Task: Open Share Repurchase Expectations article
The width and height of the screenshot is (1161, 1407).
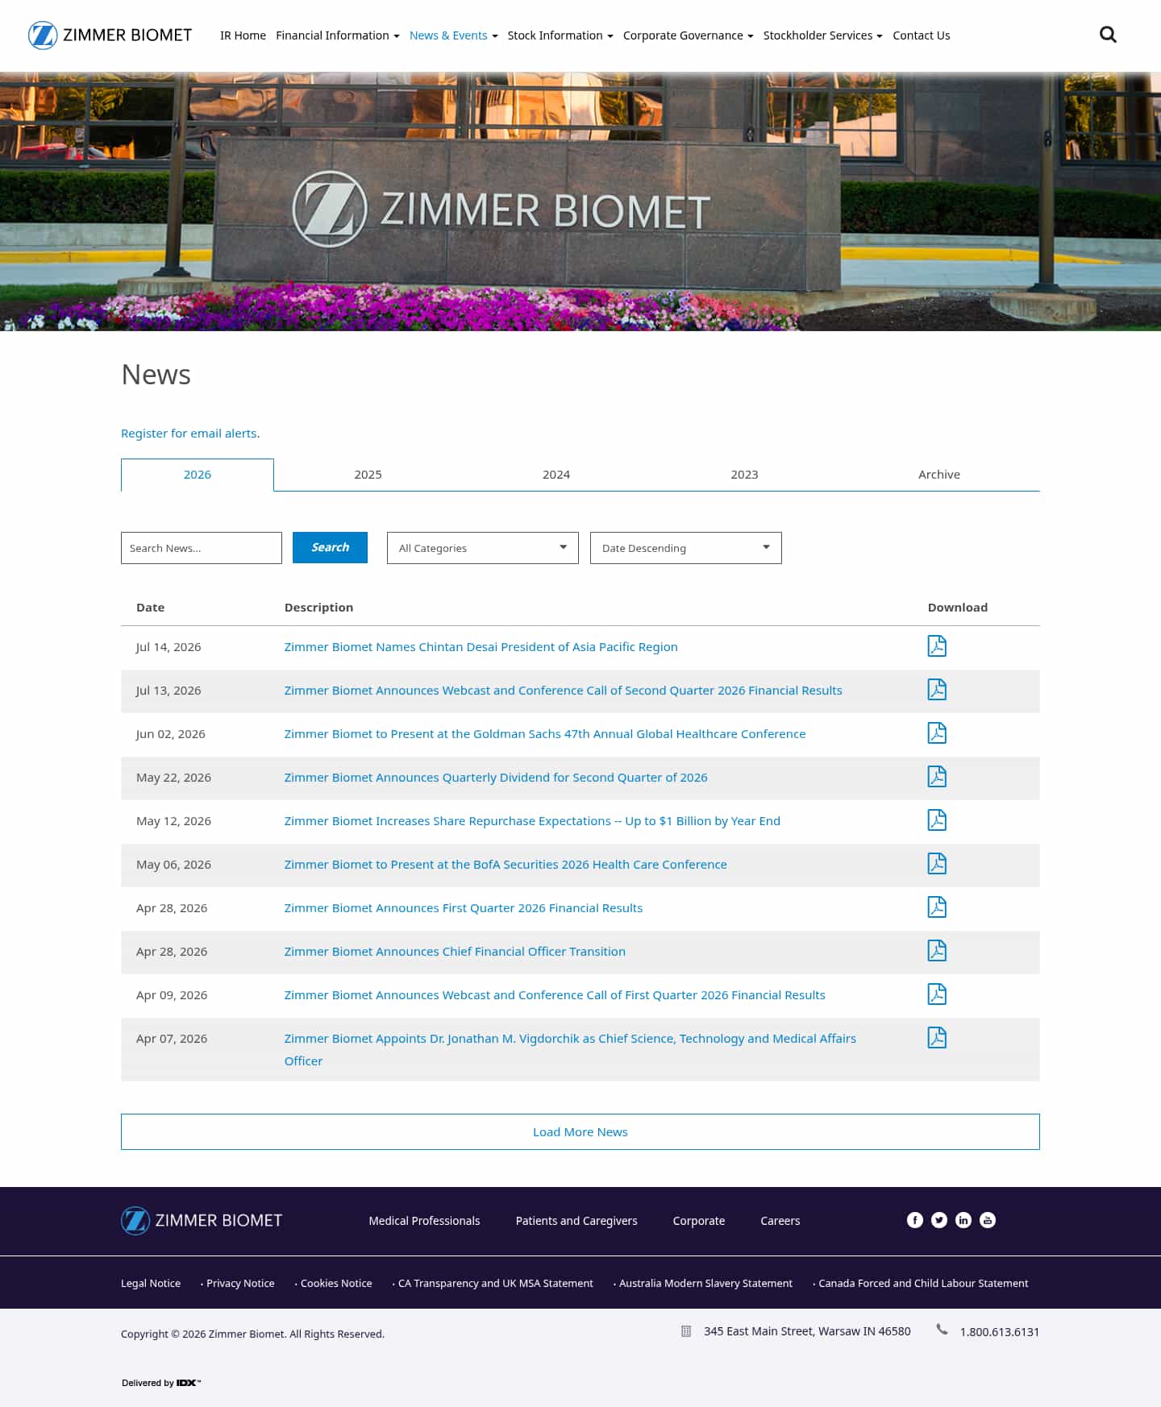Action: click(x=532, y=821)
